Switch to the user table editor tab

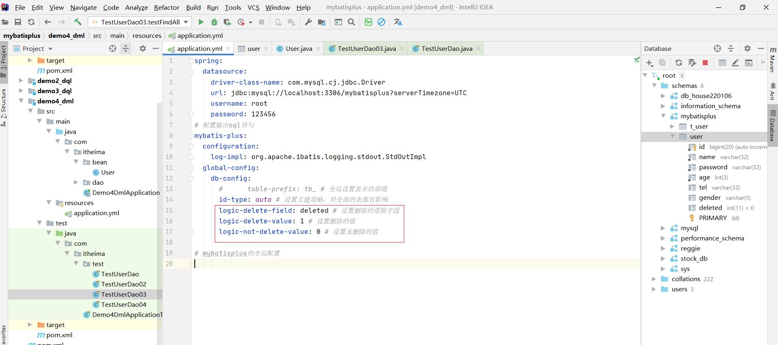[x=253, y=48]
